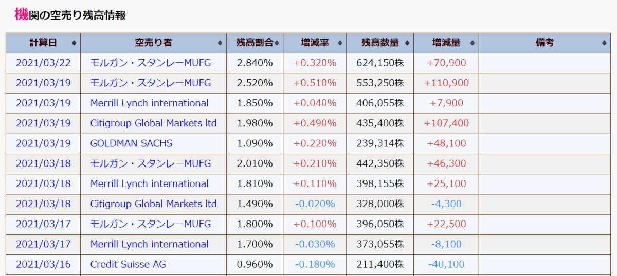Open the date link in the 396,050株 row

[43, 224]
